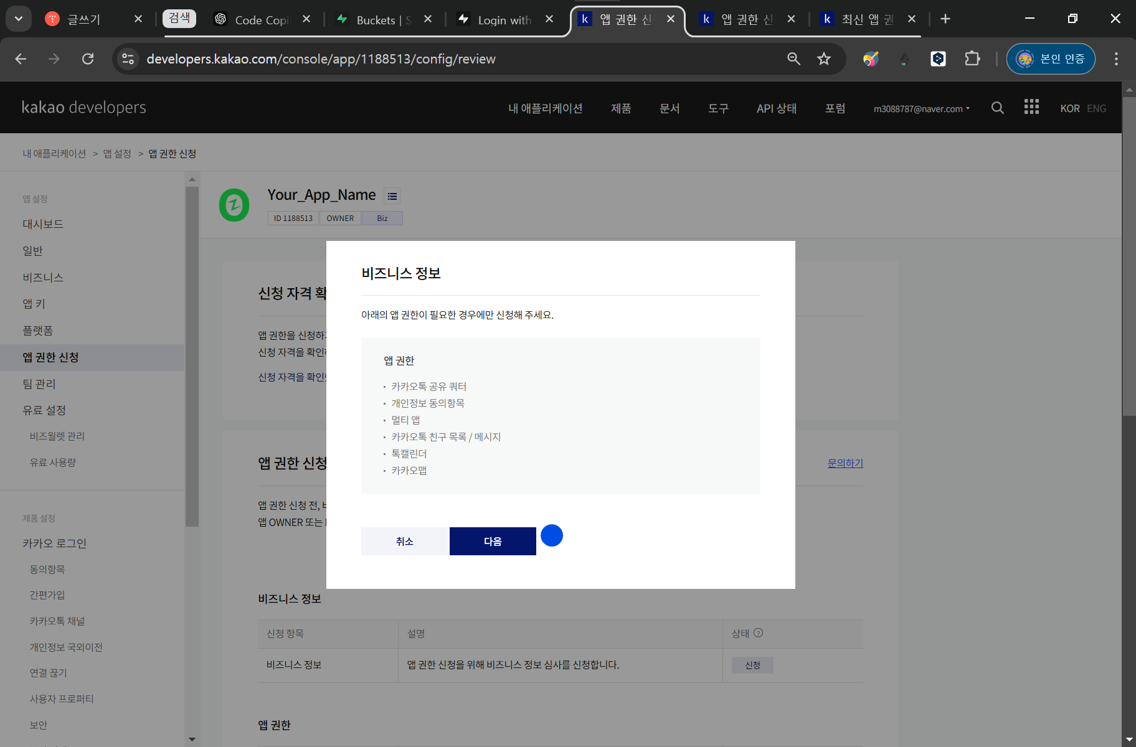Click the 문의하기 link

pyautogui.click(x=845, y=463)
